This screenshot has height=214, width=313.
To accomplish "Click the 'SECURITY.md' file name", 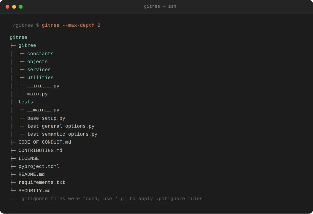I will (34, 191).
